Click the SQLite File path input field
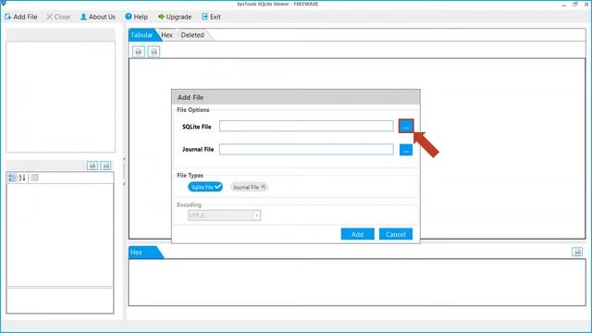 click(x=306, y=126)
